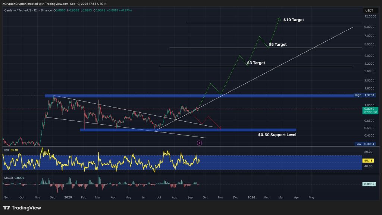Click the 2025 marker on time axis

pyautogui.click(x=67, y=198)
